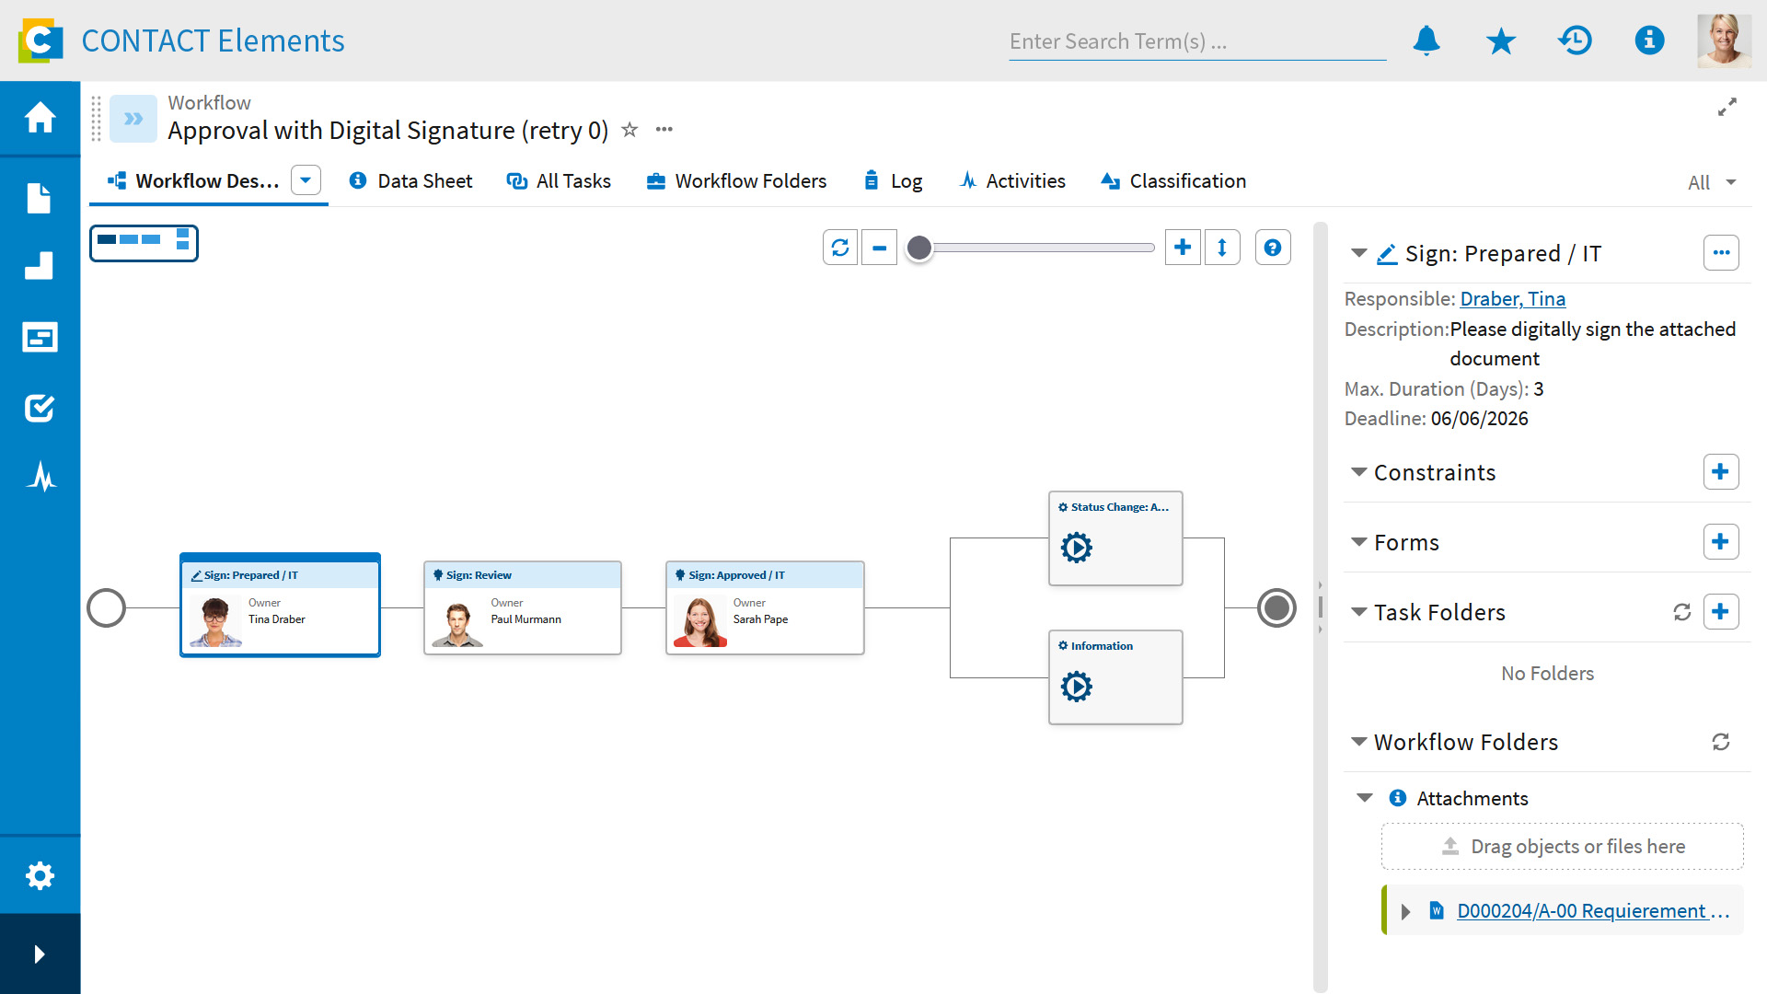Open the tasks checkmark icon in sidebar
Screen dimensions: 1767x994
pyautogui.click(x=40, y=408)
